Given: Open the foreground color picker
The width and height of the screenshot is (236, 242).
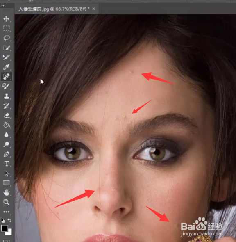Looking at the screenshot, I should (x=5, y=228).
